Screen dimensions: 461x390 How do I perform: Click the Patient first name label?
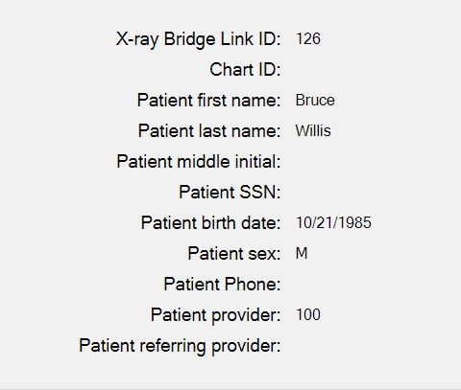point(208,100)
